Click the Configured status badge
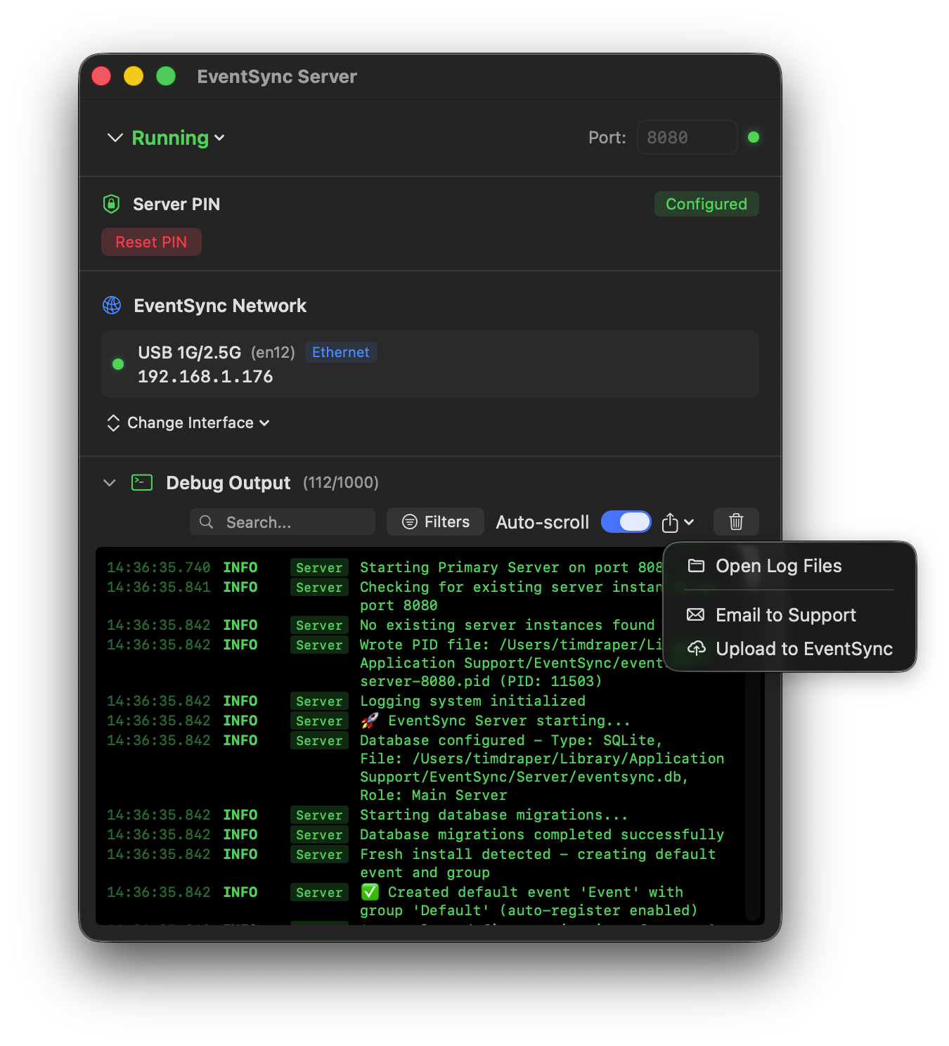The image size is (949, 1046). click(706, 204)
